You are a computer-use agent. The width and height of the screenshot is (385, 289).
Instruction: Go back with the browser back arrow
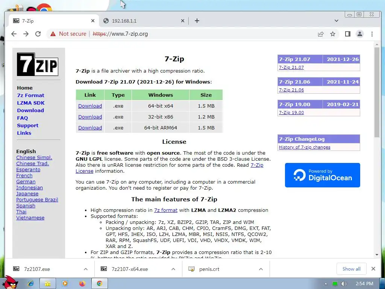14,34
